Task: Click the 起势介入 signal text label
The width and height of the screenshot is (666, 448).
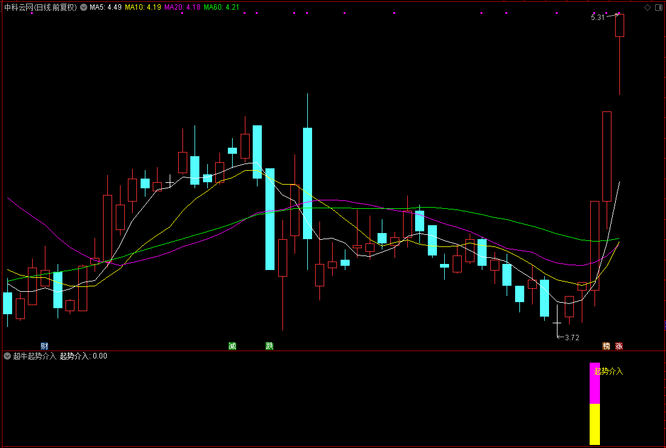Action: pos(608,372)
